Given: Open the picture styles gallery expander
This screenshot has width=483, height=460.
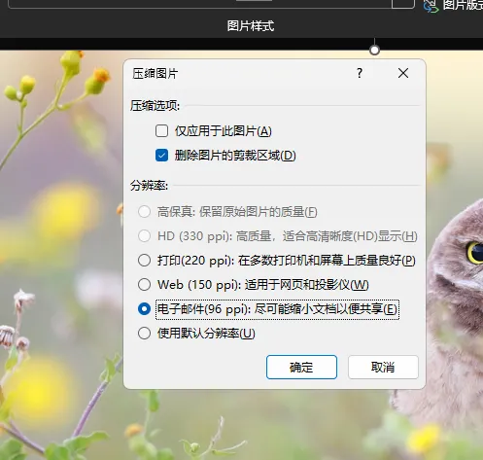Looking at the screenshot, I should 403,3.
